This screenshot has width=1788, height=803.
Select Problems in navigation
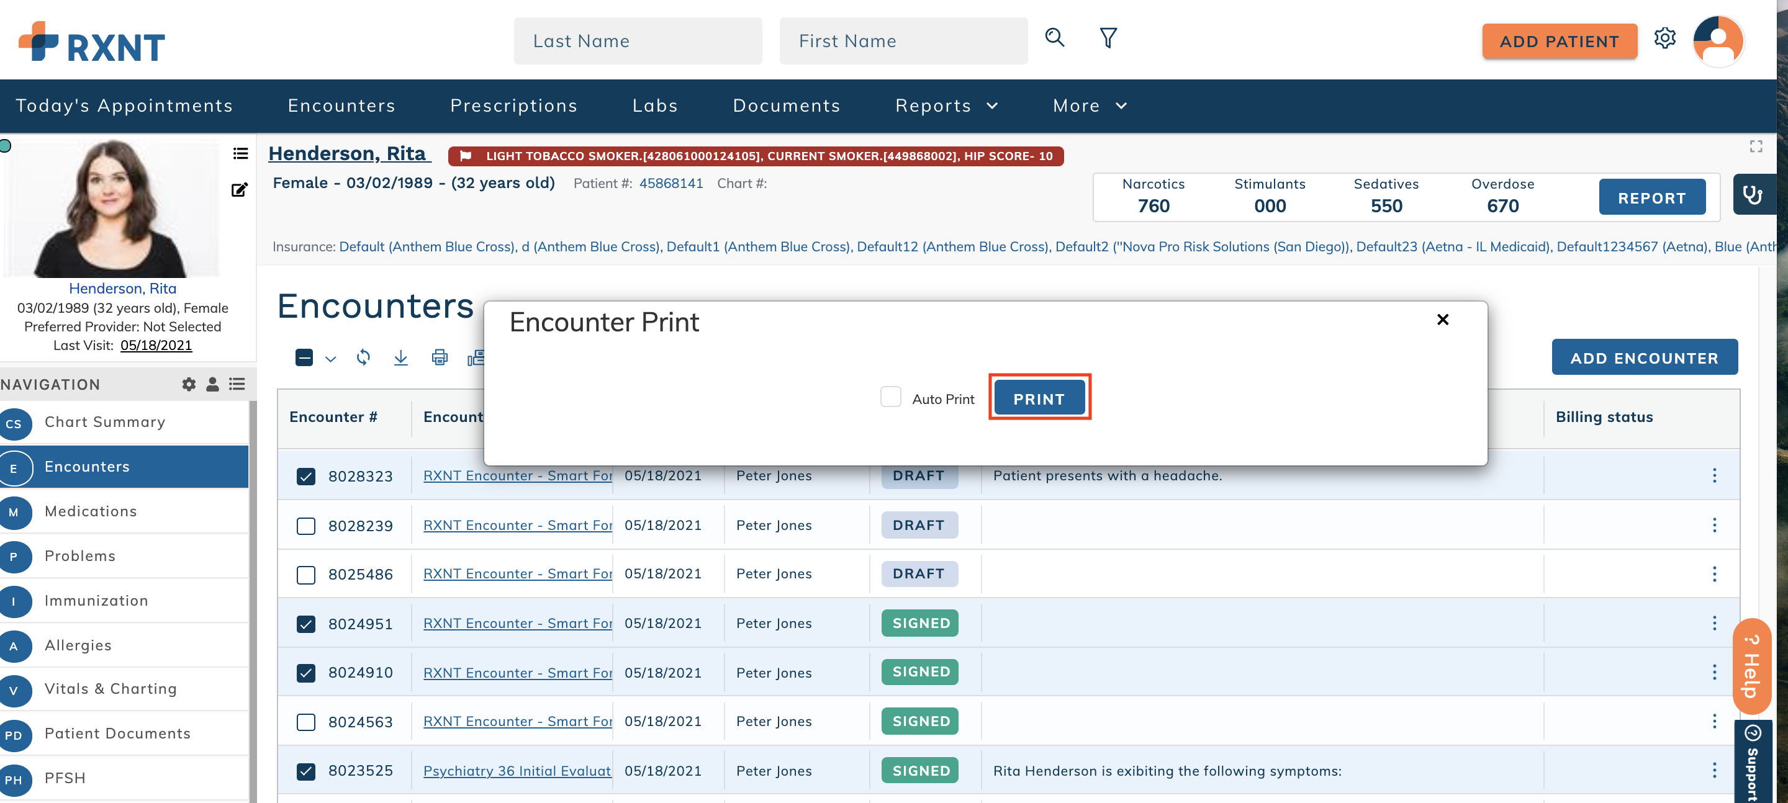coord(124,556)
